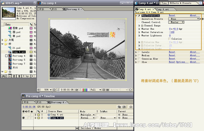Click the trash delete icon in Project panel
204x131 pixels.
pos(19,76)
